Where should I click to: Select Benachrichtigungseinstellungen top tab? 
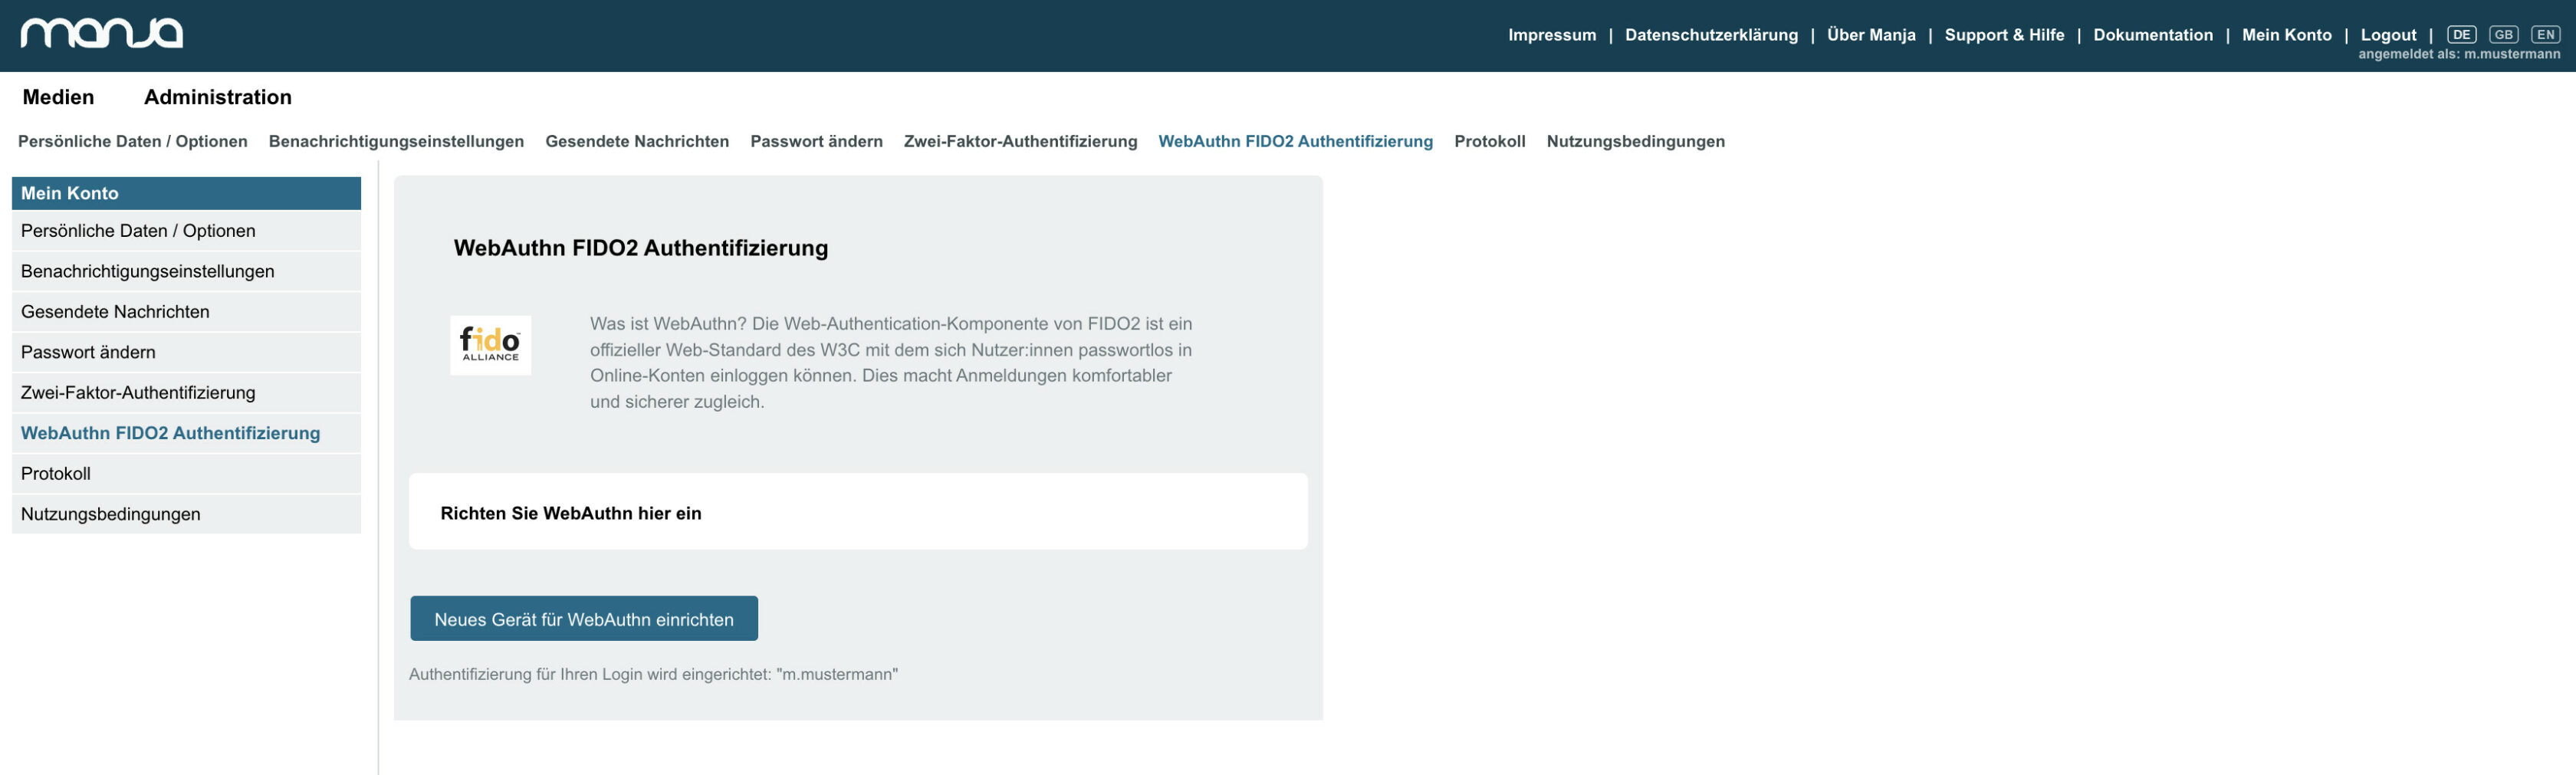click(396, 141)
